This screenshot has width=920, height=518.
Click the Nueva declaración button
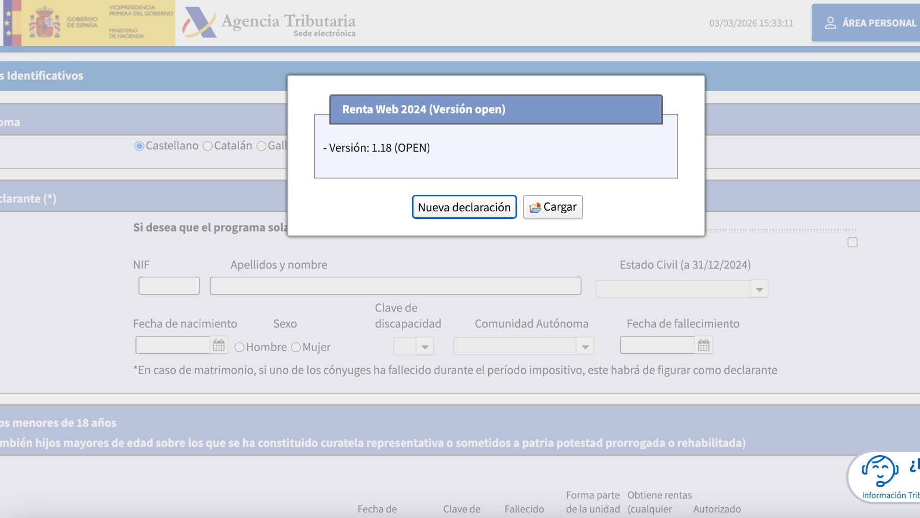point(464,207)
